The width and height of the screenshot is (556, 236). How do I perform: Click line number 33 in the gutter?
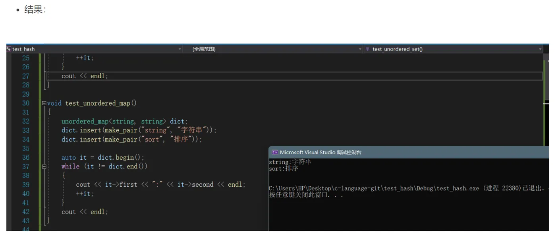coord(26,130)
